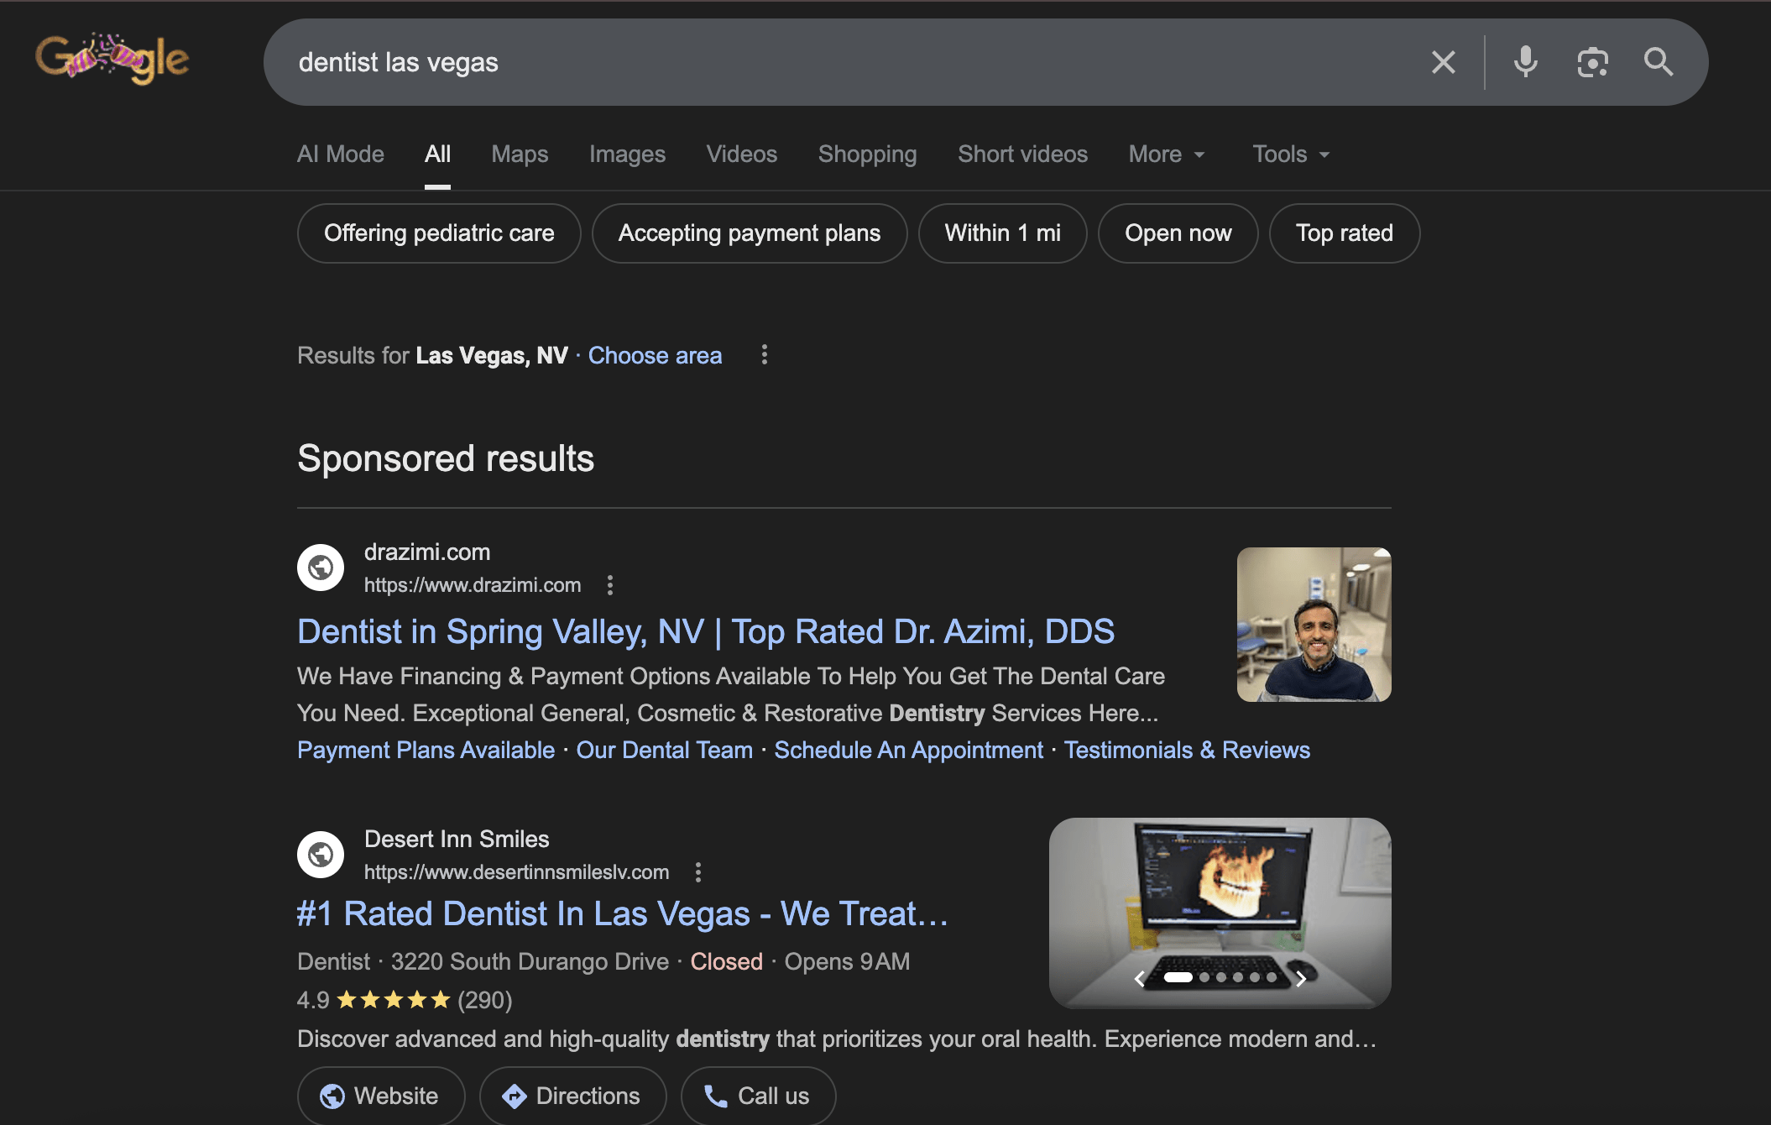Toggle the Within 1 mi filter
This screenshot has width=1771, height=1125.
1002,233
